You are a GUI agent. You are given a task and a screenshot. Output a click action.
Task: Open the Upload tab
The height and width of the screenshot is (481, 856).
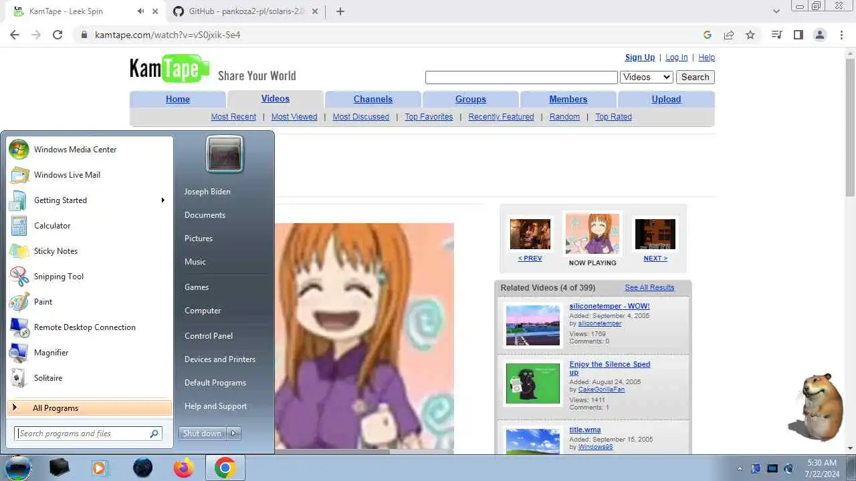(666, 99)
